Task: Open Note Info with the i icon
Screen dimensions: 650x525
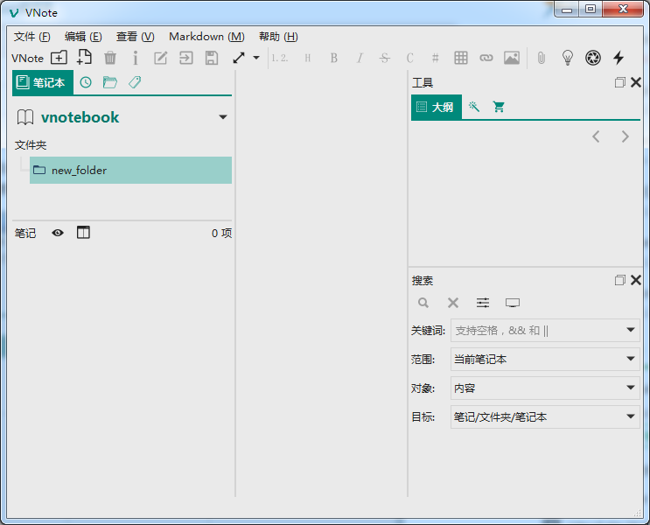Action: point(135,58)
